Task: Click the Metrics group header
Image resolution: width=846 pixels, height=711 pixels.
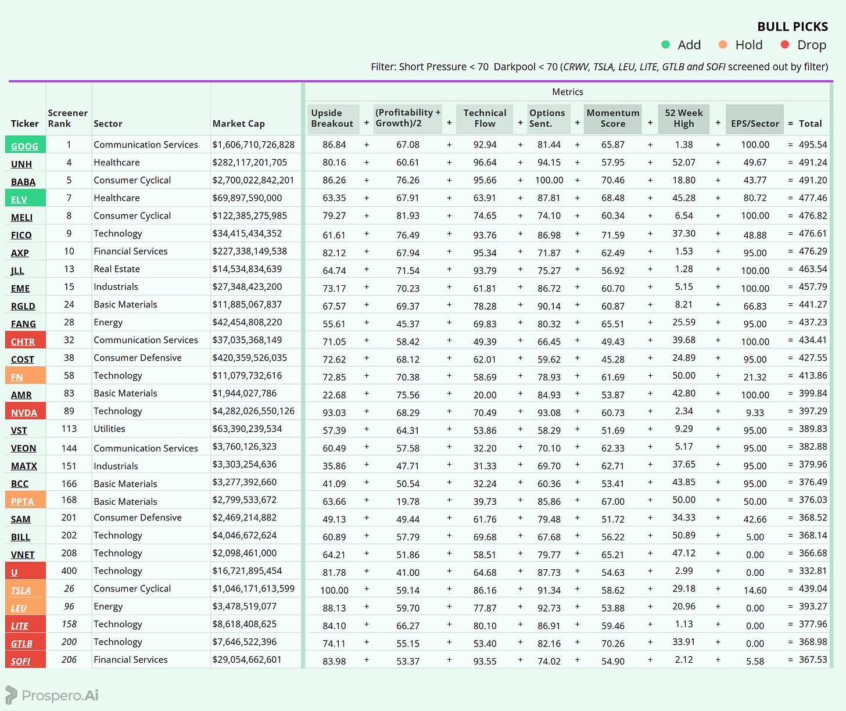Action: coord(568,92)
